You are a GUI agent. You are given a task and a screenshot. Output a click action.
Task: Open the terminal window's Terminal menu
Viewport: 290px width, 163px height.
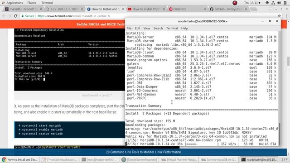tap(172, 28)
